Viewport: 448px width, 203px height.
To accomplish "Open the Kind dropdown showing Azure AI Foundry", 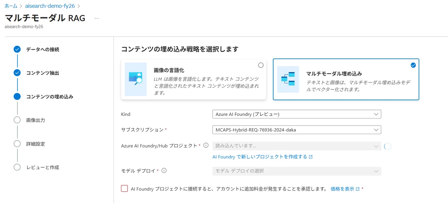I will pyautogui.click(x=296, y=114).
